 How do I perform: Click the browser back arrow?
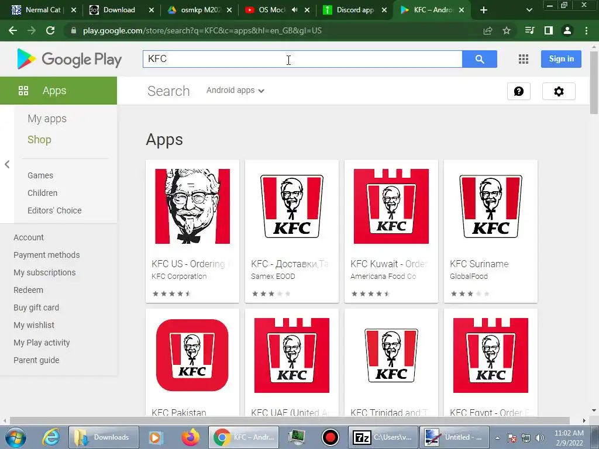[x=13, y=30]
